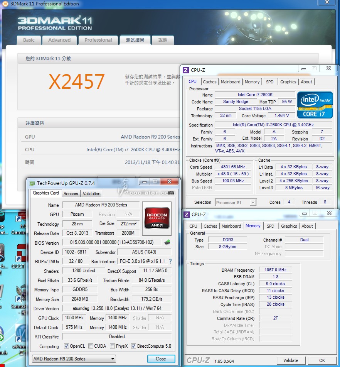Switch to the Advanced tab in 3DMark

(x=59, y=40)
